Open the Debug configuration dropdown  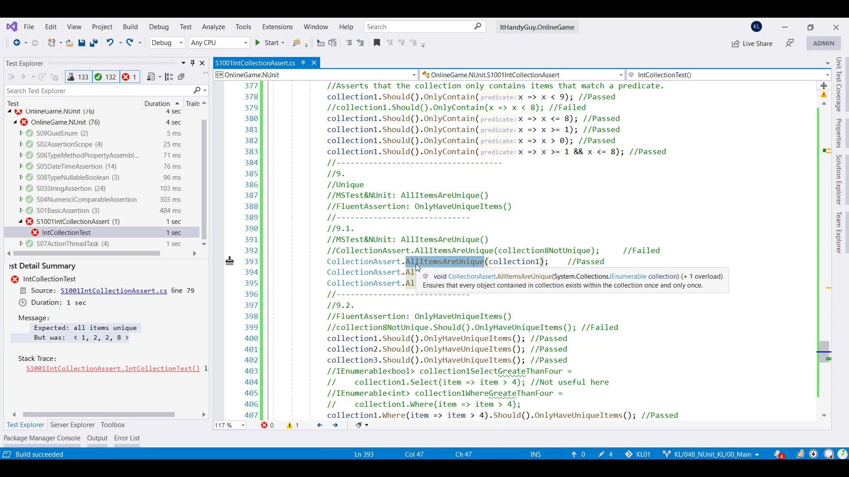click(x=167, y=43)
